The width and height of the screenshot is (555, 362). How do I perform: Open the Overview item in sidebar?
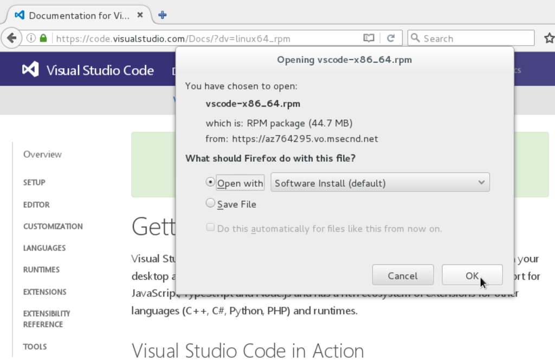(x=42, y=154)
